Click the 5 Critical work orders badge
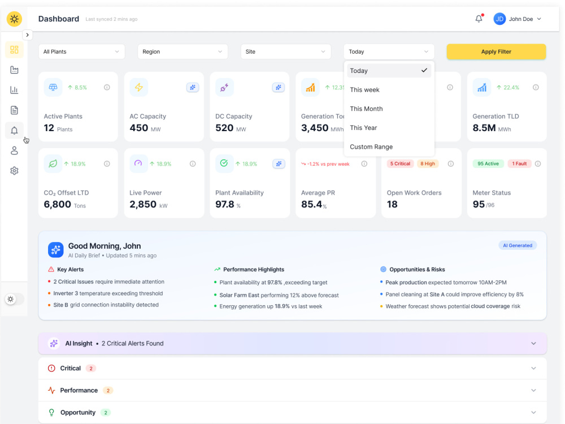565x424 pixels. pos(400,164)
